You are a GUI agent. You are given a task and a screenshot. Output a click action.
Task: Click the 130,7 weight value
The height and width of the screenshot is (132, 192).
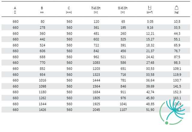click(x=177, y=80)
